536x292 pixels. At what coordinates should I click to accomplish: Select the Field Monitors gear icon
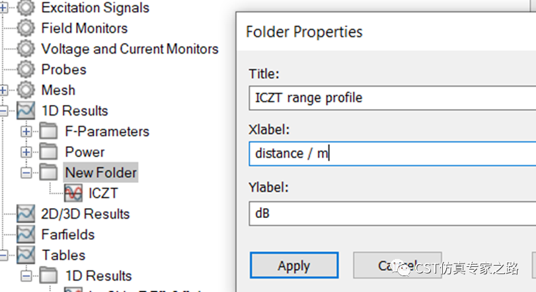[26, 28]
